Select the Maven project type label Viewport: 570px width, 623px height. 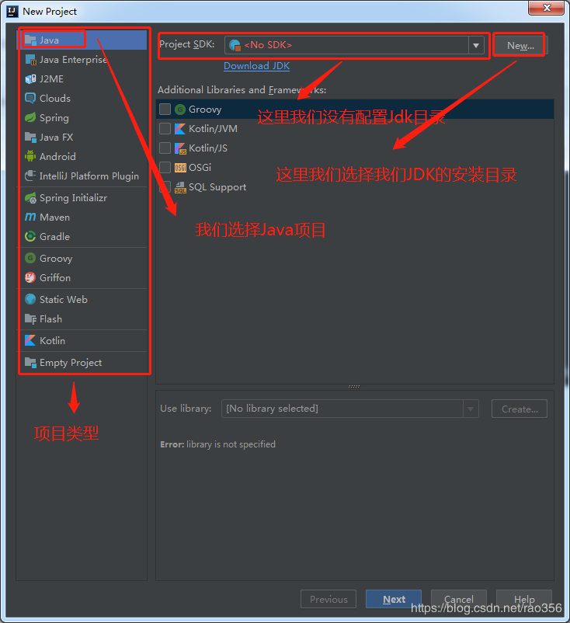point(55,218)
